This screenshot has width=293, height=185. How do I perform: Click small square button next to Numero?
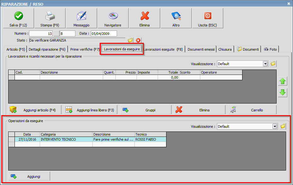[56, 34]
